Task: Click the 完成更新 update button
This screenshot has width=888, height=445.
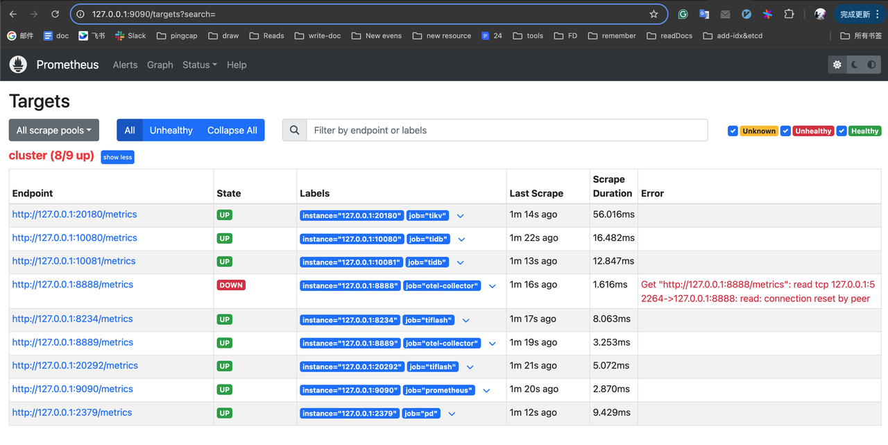Action: click(x=855, y=14)
